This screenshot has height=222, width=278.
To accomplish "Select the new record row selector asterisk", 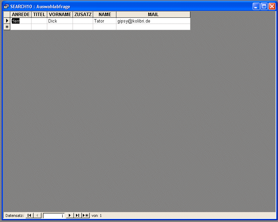I will pyautogui.click(x=7, y=27).
